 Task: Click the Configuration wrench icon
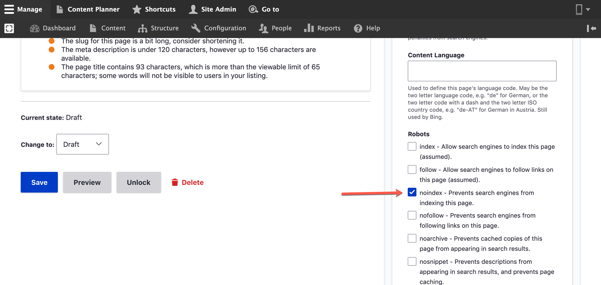tap(196, 28)
